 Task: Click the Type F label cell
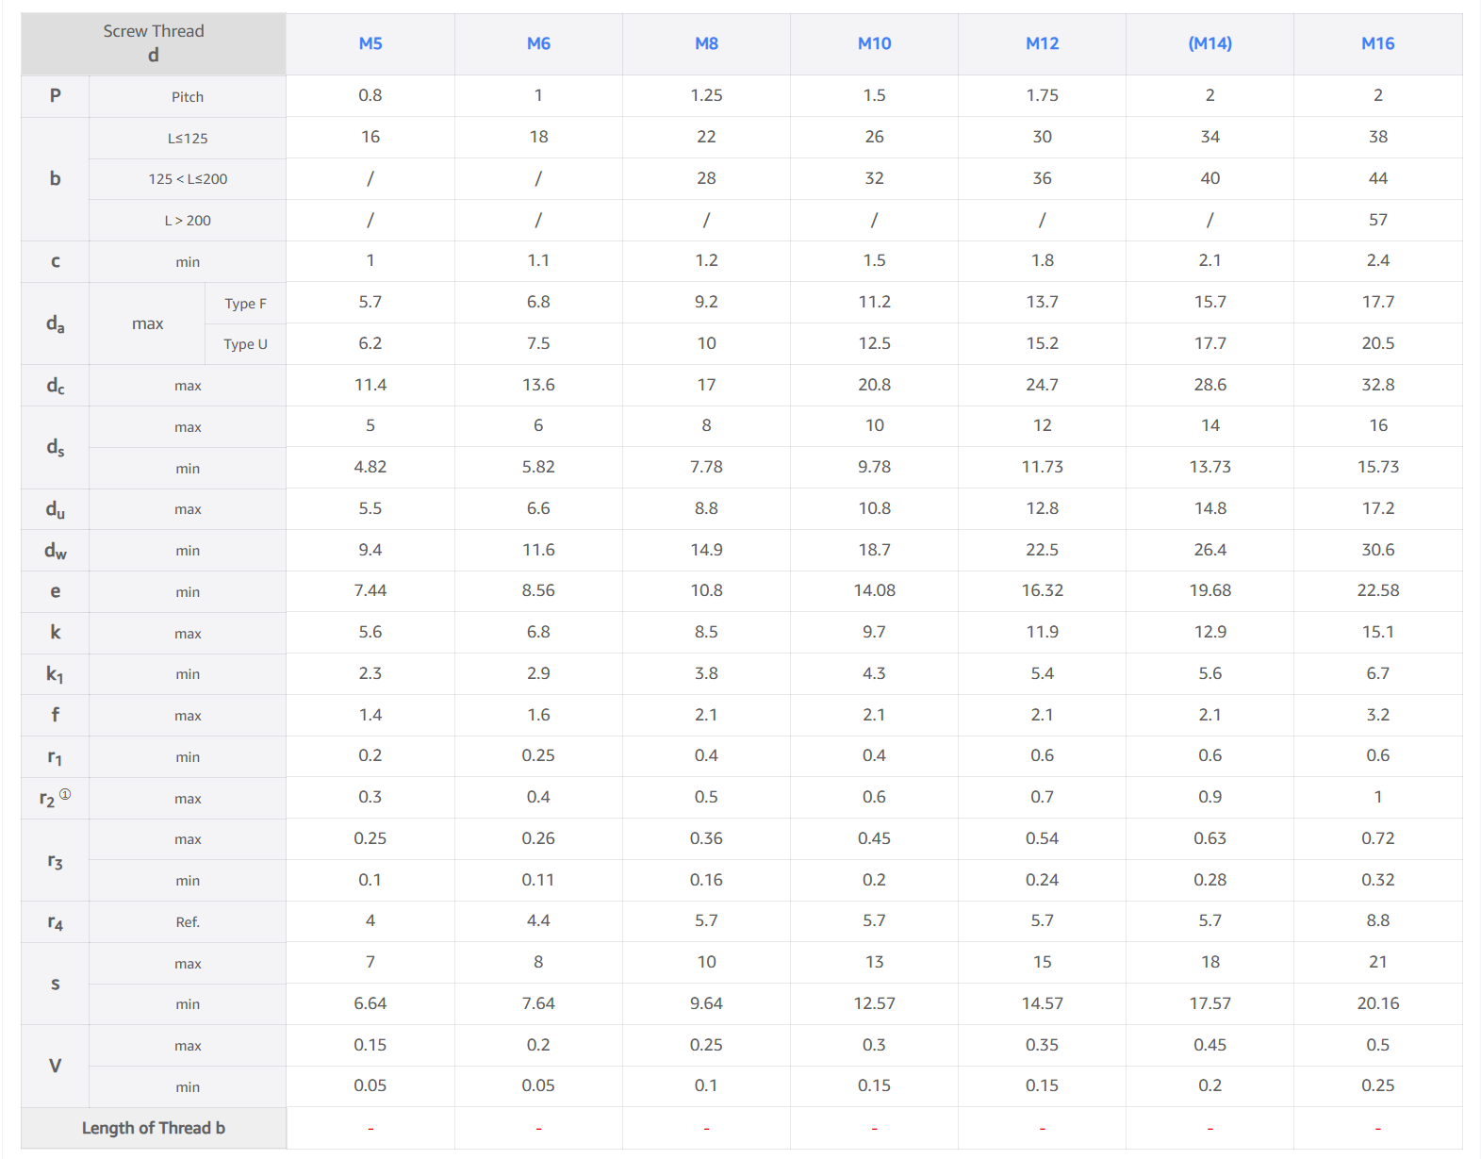coord(245,304)
